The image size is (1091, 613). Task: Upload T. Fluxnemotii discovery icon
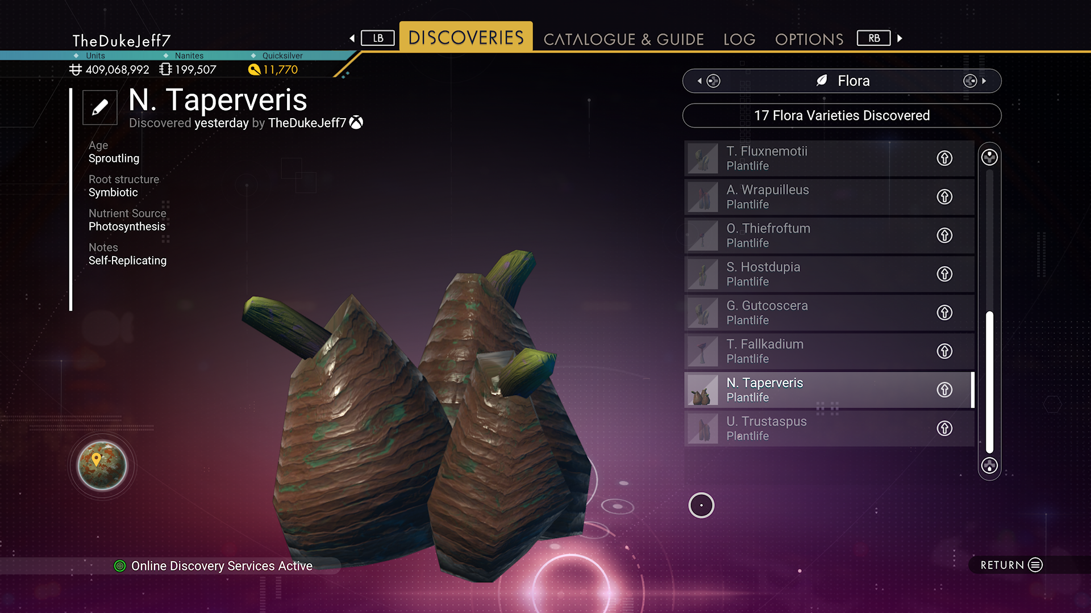(944, 158)
